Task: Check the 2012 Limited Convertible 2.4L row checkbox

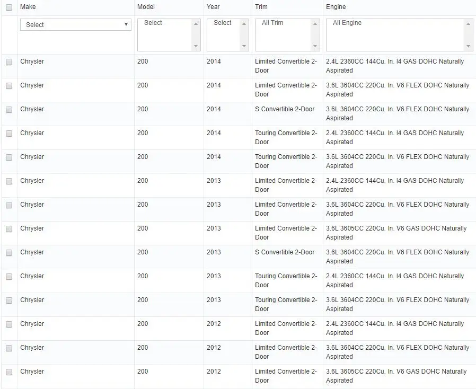Action: point(9,324)
